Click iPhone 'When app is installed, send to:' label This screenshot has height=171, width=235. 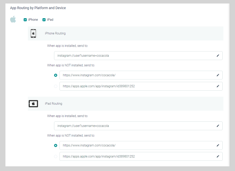pos(68,46)
